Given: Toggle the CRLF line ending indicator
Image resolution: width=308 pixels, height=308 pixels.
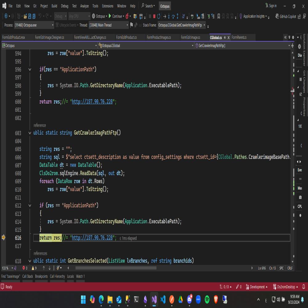Looking at the screenshot, I should click(290, 268).
